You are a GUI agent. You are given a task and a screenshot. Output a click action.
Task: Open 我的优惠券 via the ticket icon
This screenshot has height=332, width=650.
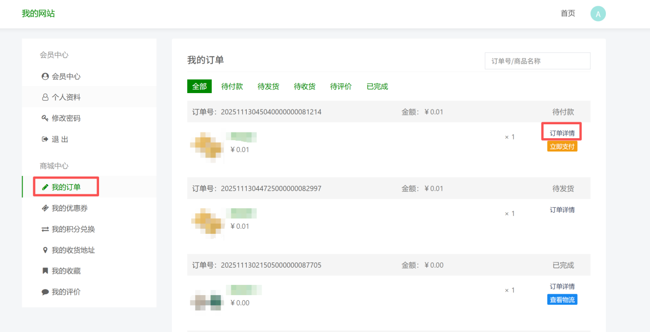click(45, 208)
